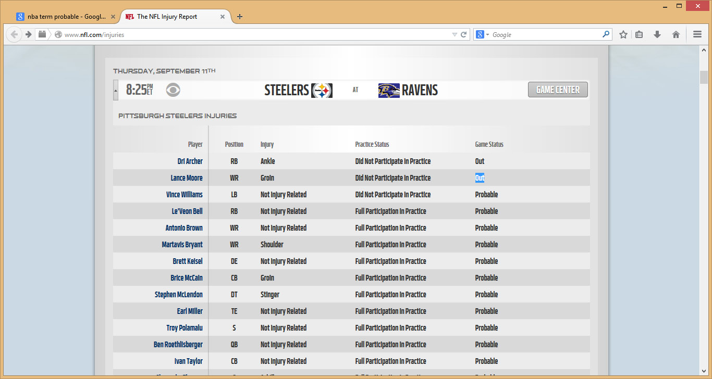Click the Ravens team logo

click(x=389, y=90)
